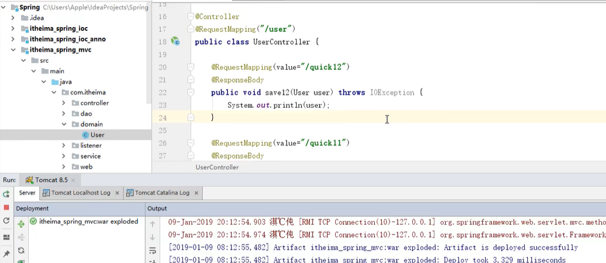Collapse the Spring project root

click(x=4, y=7)
